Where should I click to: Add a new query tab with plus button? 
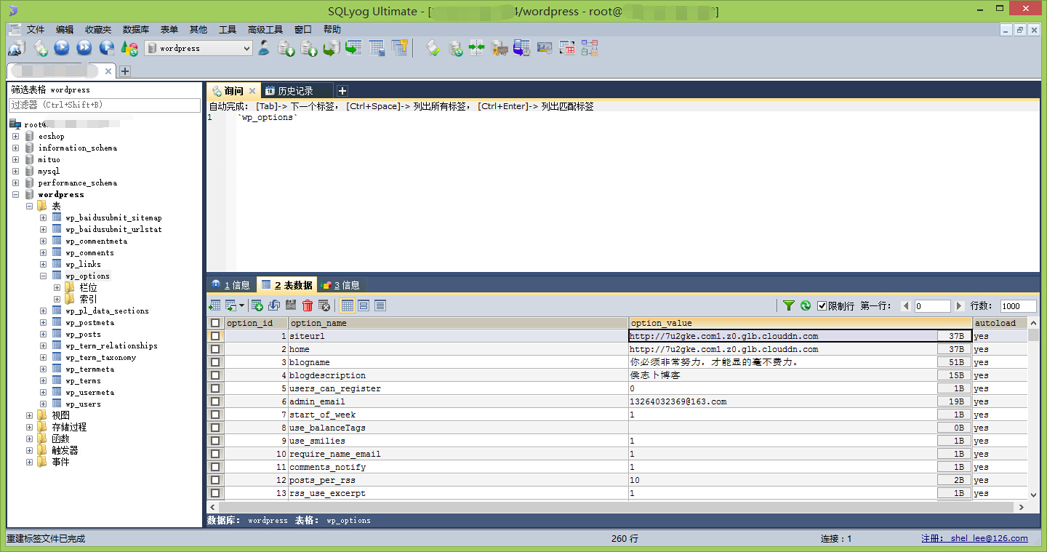pyautogui.click(x=342, y=91)
